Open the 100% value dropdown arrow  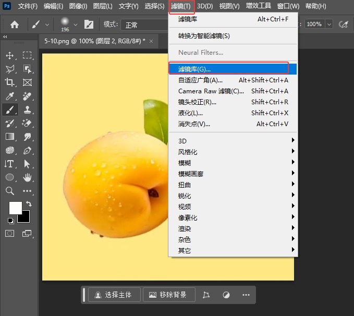[x=329, y=24]
